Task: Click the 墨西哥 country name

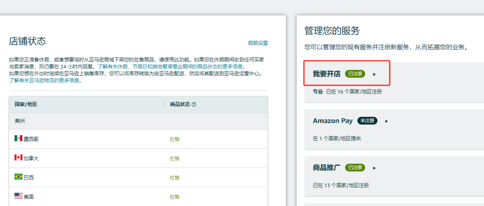Action: (31, 139)
